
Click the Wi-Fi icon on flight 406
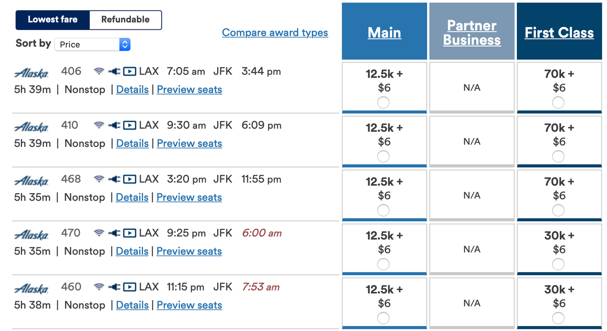point(99,71)
